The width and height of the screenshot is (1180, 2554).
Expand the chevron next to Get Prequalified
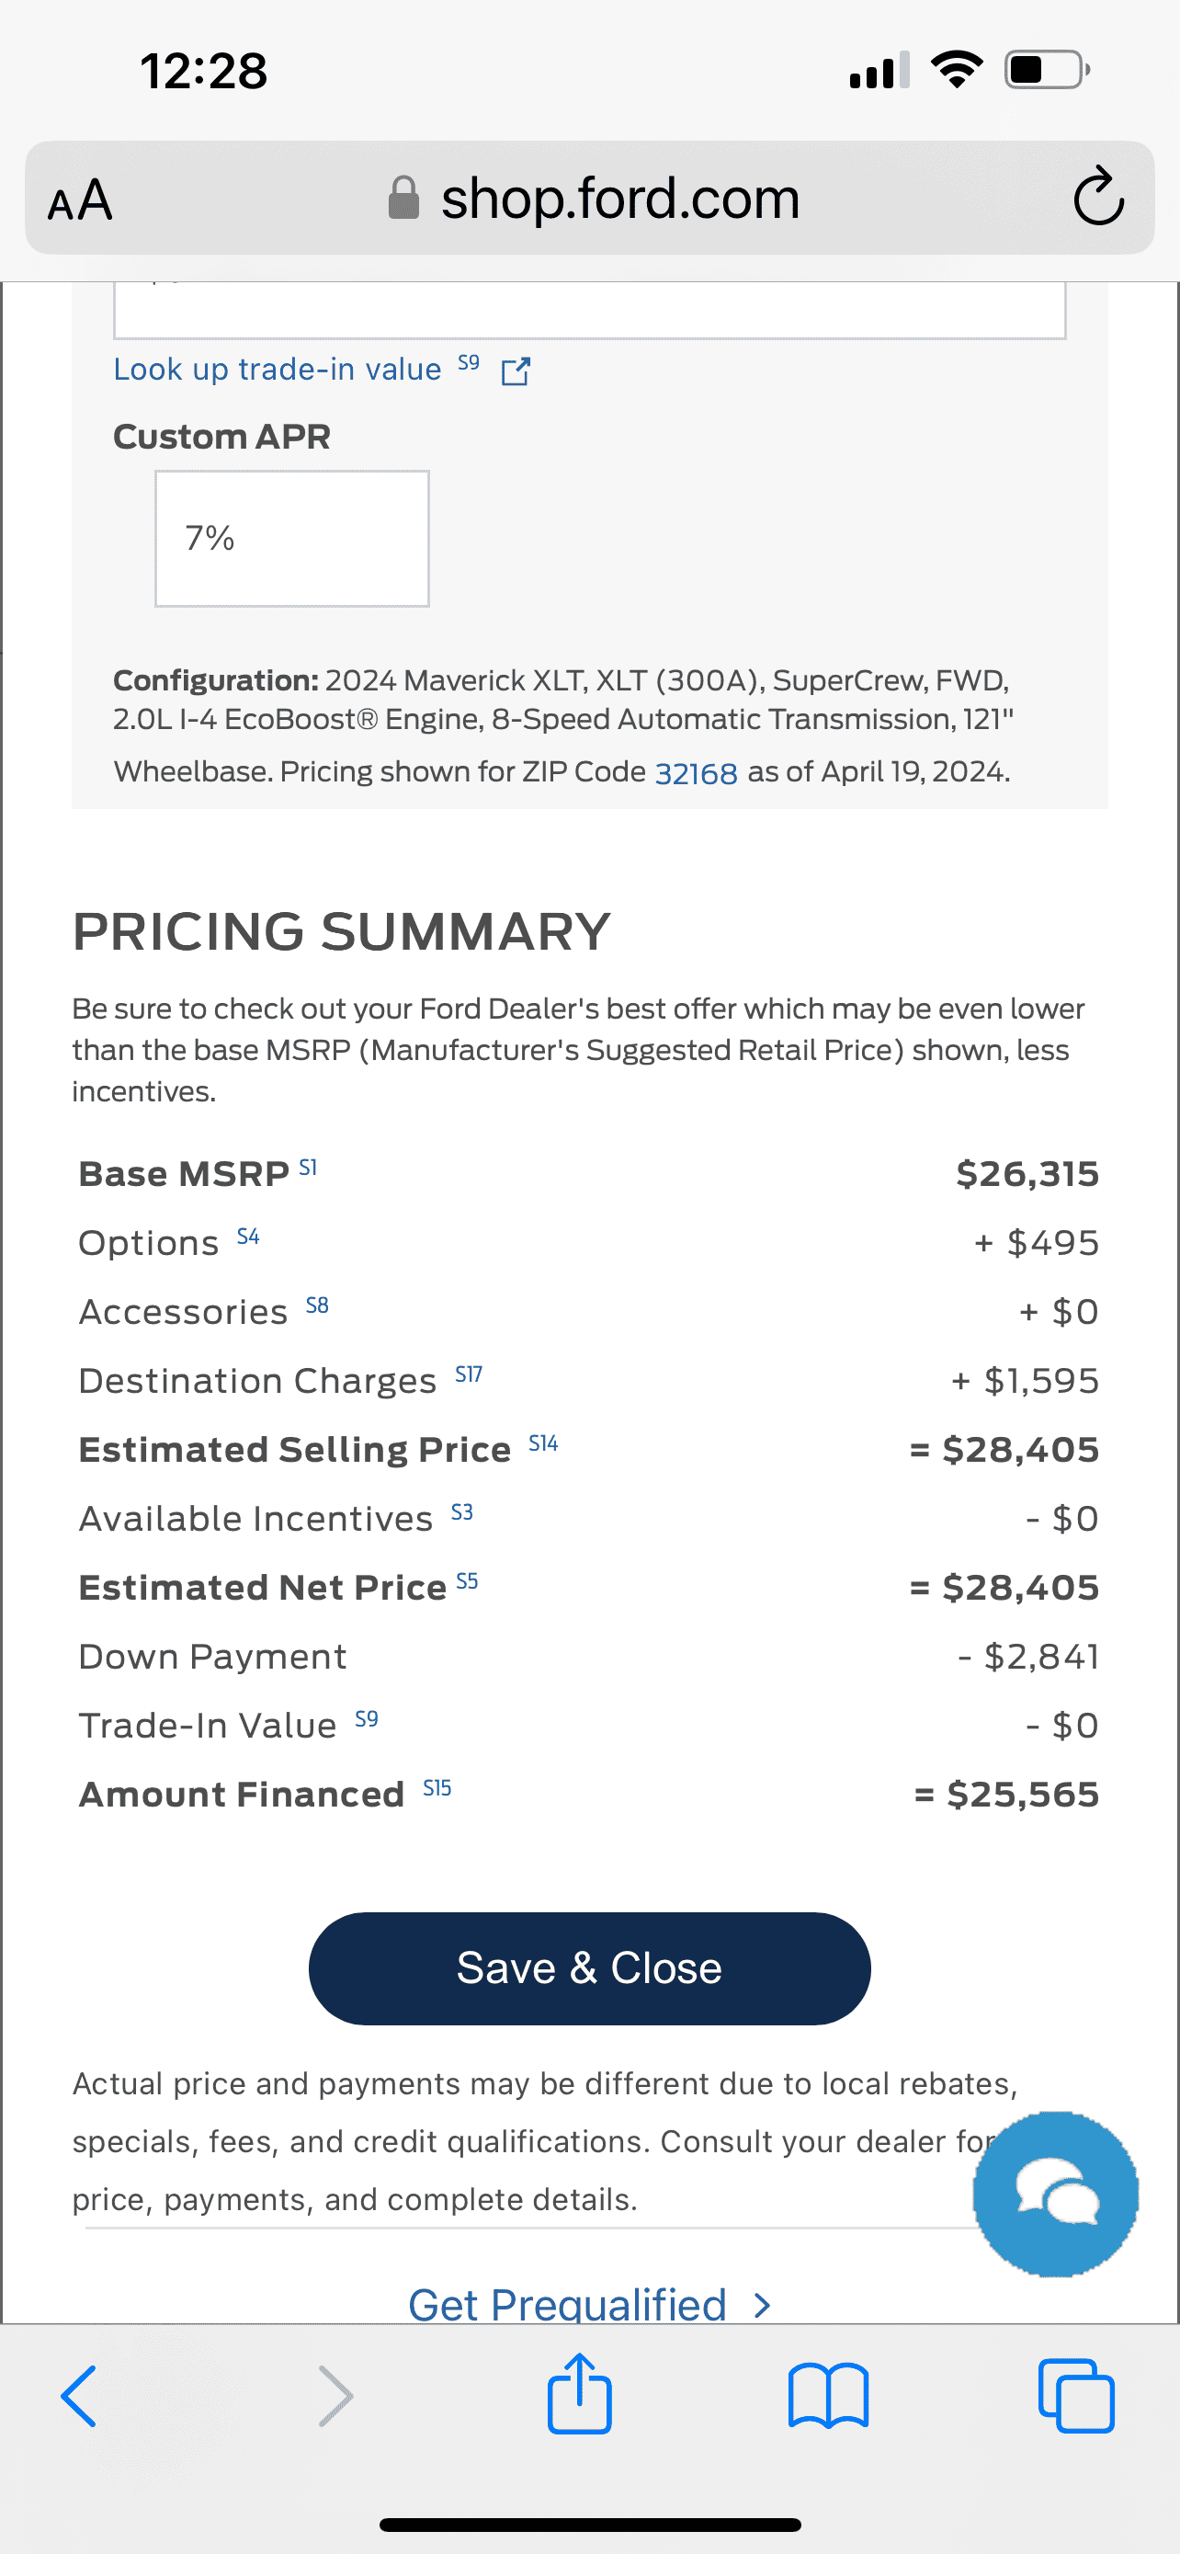tap(761, 2305)
